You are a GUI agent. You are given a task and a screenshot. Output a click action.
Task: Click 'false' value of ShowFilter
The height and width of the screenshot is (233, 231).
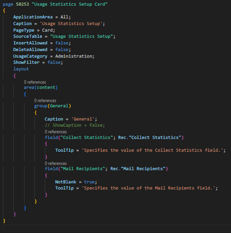click(x=54, y=62)
